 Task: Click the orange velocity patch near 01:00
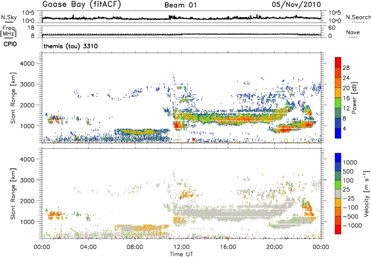pos(54,215)
